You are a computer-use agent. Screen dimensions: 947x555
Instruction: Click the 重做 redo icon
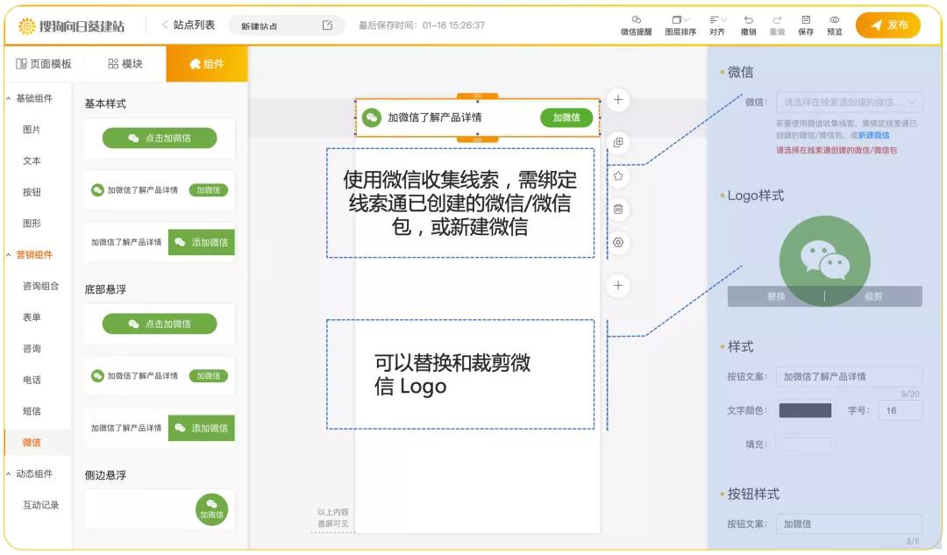(777, 25)
